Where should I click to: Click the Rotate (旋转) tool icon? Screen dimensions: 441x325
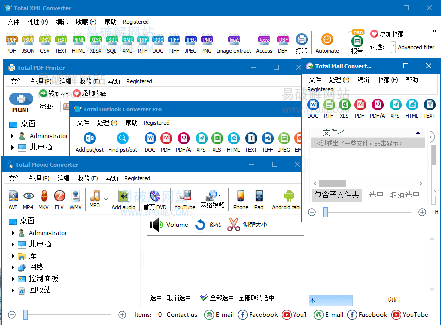point(200,225)
